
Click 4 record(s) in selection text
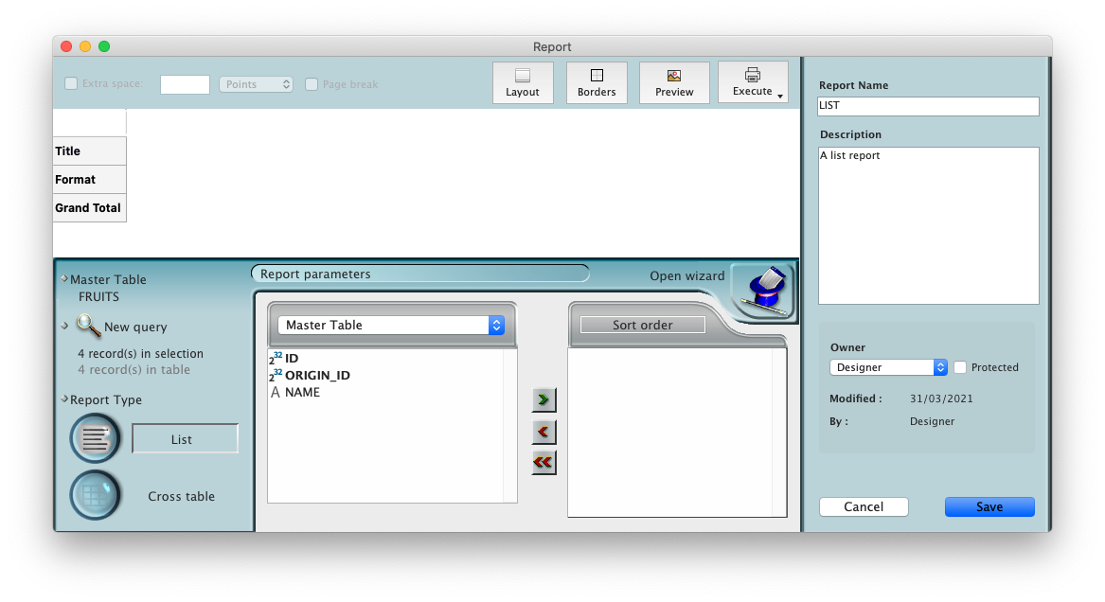coord(140,353)
